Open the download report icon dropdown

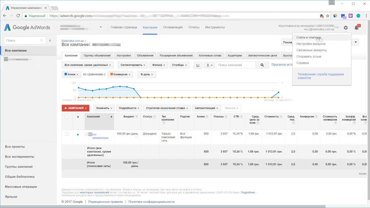[x=210, y=65]
